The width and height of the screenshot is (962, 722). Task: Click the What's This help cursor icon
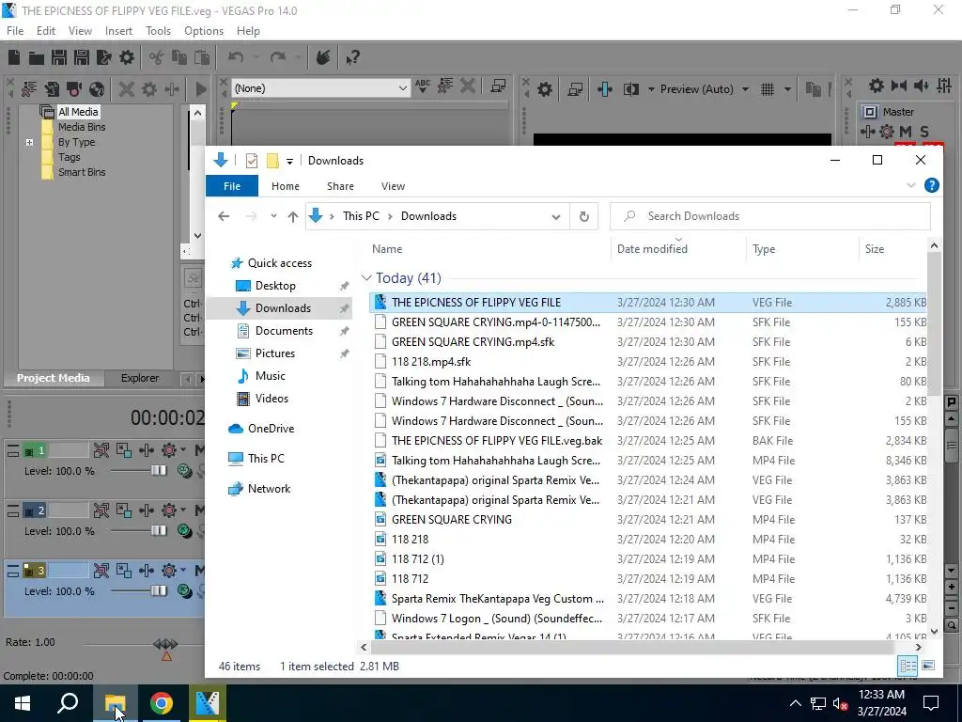[x=352, y=57]
